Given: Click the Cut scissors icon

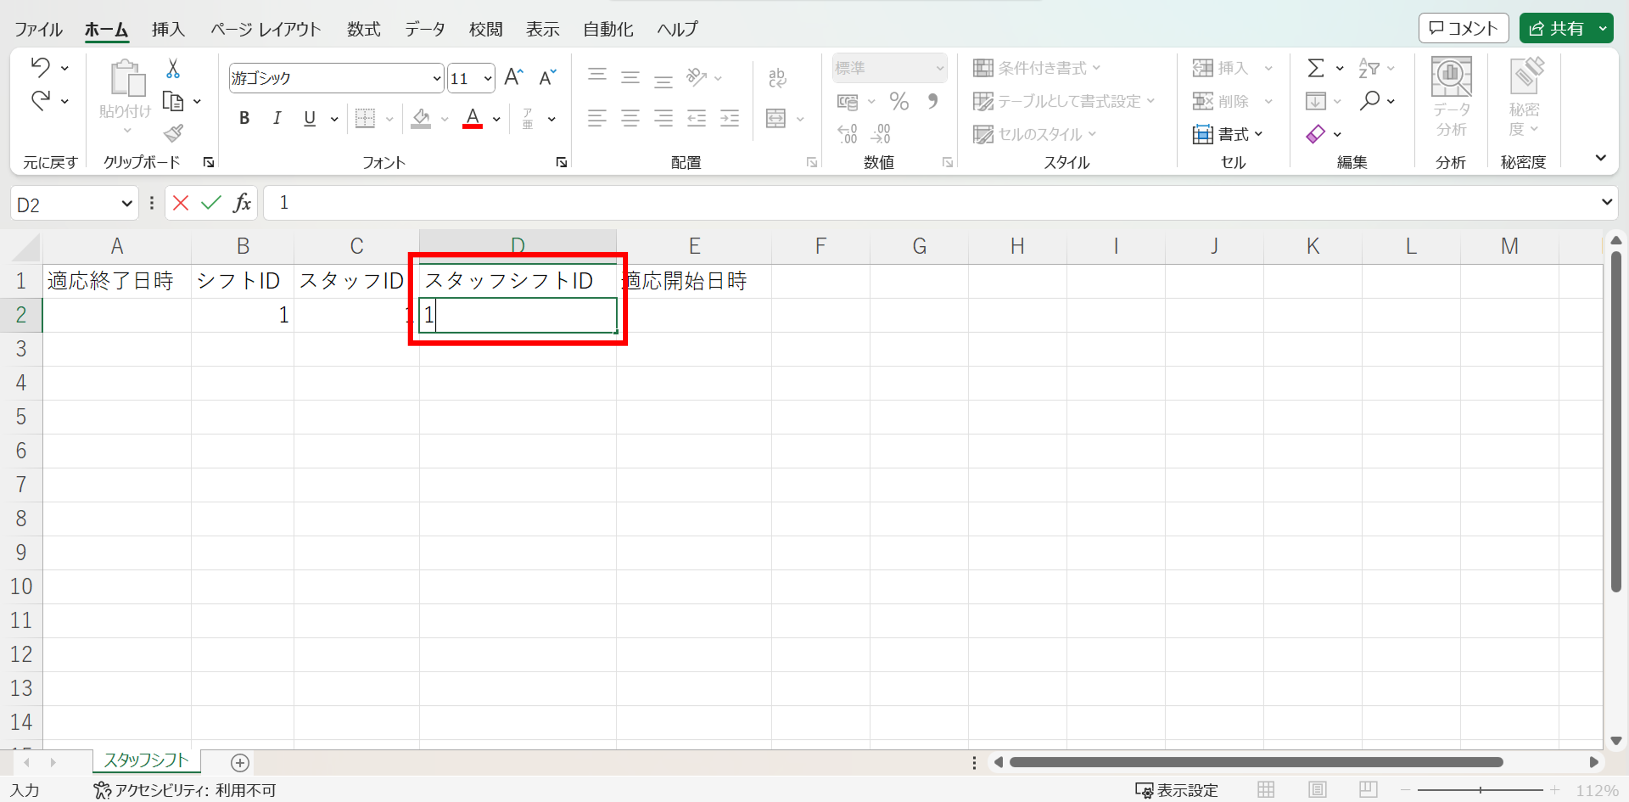Looking at the screenshot, I should pos(173,68).
